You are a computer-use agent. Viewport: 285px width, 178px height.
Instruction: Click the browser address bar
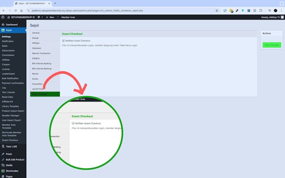pyautogui.click(x=113, y=11)
